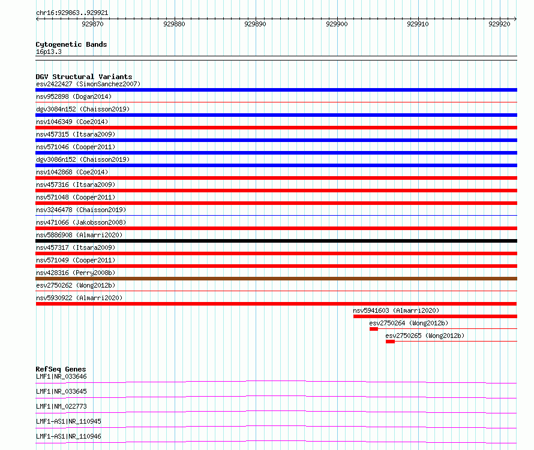This screenshot has width=534, height=450.
Task: Click the thin blue line under nsv3246478
Action: [276, 215]
